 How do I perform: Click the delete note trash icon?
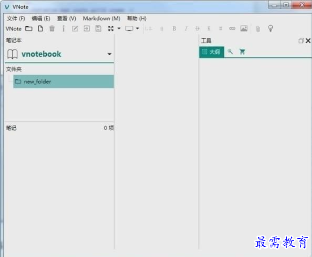(x=52, y=29)
